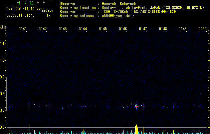Viewport: 210px width, 134px height.
Task: Click the 1.0 kHz frequency label
Action: (x=3, y=60)
